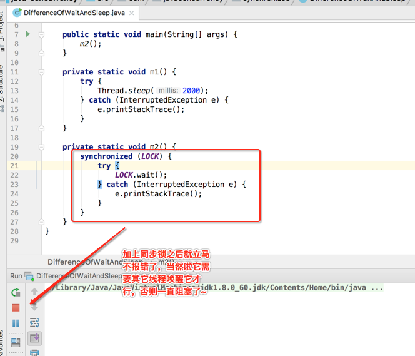The width and height of the screenshot is (415, 356).
Task: Click the closing class brace on line 28
Action: 47,231
